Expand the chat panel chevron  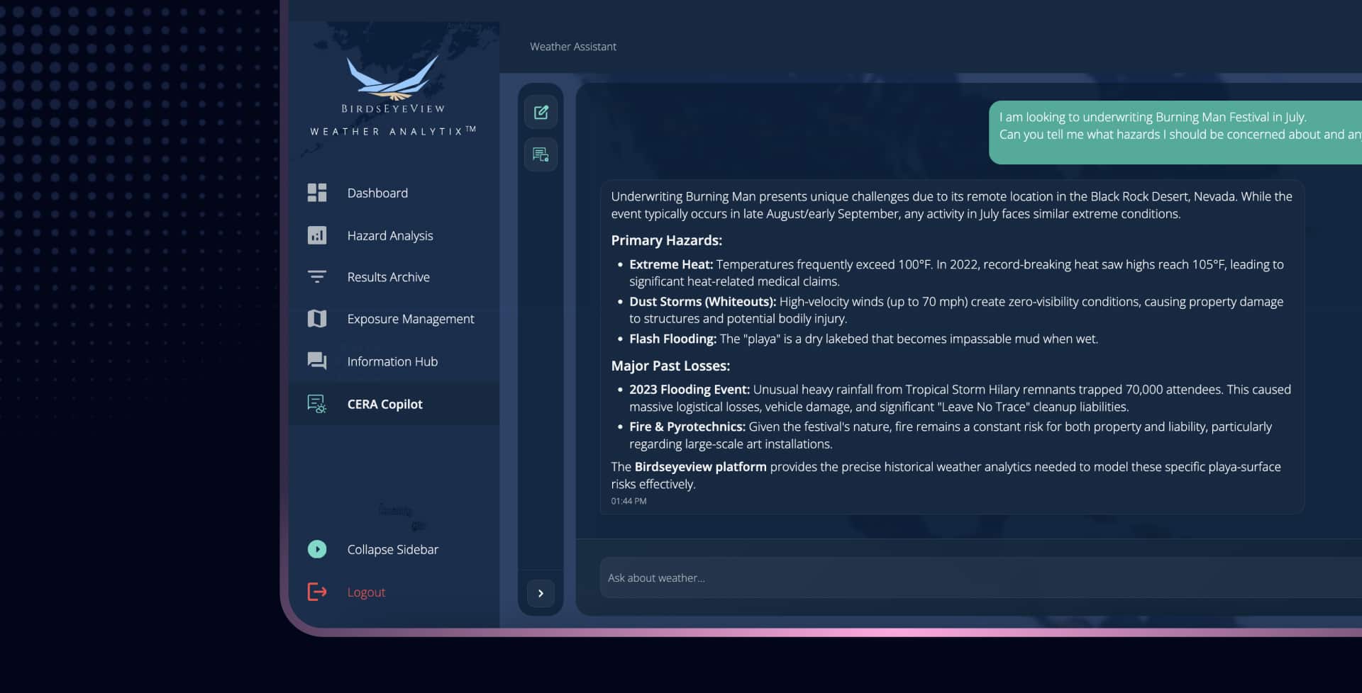[x=541, y=594]
